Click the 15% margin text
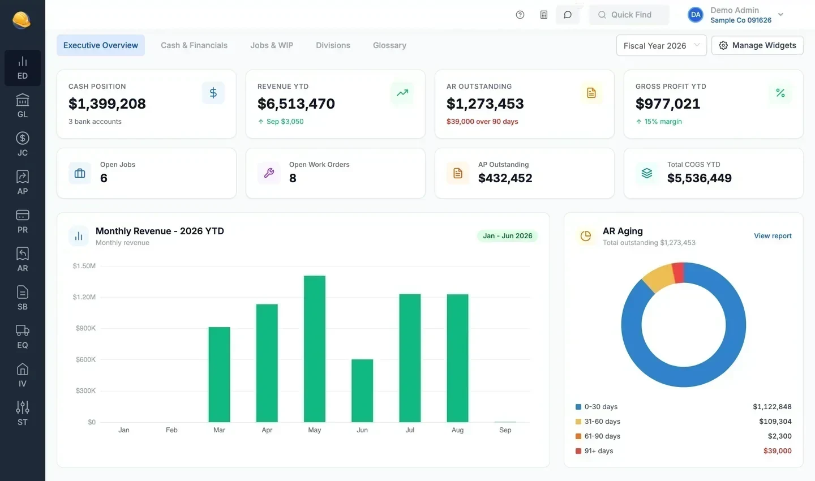Viewport: 815px width, 481px height. click(663, 122)
